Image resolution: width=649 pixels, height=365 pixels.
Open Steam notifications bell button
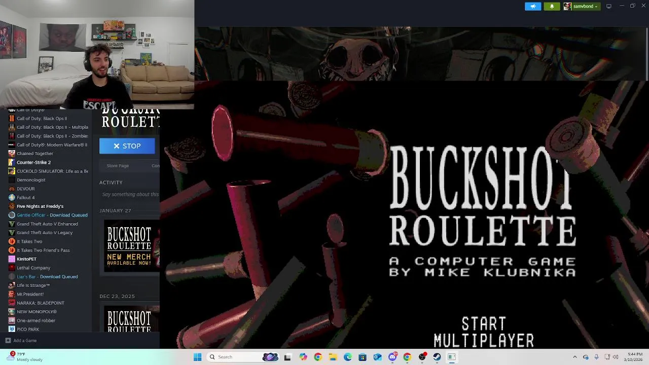pos(552,6)
